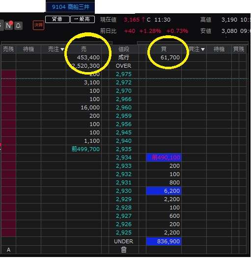This screenshot has width=251, height=258.
Task: Click the highlighted 836,900 UNDER buy cell
Action: (164, 241)
